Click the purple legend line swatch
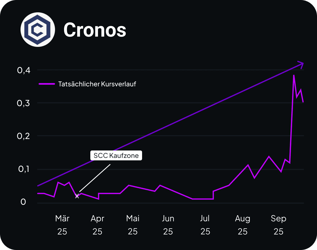The image size is (317, 250). (47, 84)
